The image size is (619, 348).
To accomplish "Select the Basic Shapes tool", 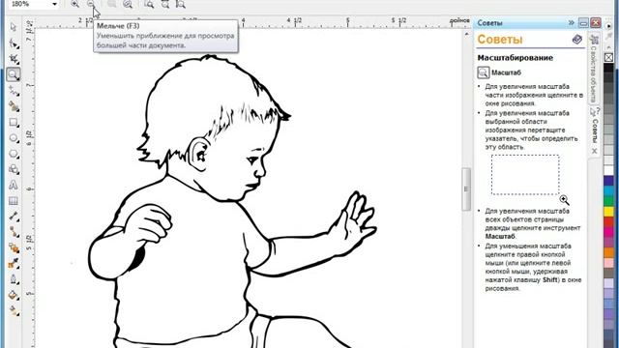I will click(x=14, y=169).
